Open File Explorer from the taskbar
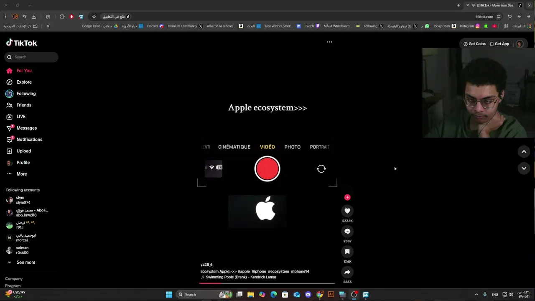 (x=250, y=295)
